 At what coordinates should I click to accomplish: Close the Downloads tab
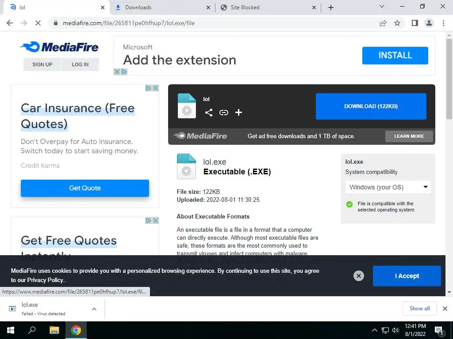pos(208,8)
